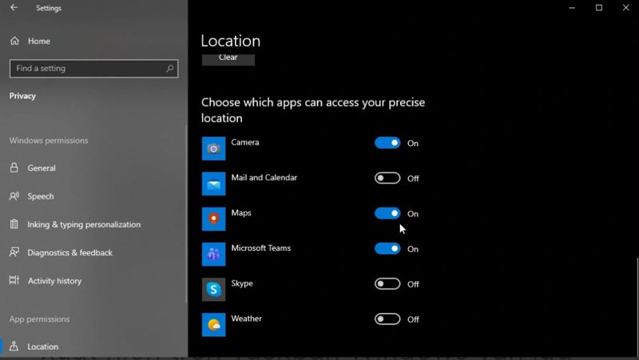The width and height of the screenshot is (639, 360).
Task: Click the Microsoft Teams app icon
Action: coord(213,254)
